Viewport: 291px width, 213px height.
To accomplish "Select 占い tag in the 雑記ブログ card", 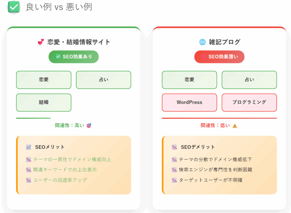I will click(249, 80).
